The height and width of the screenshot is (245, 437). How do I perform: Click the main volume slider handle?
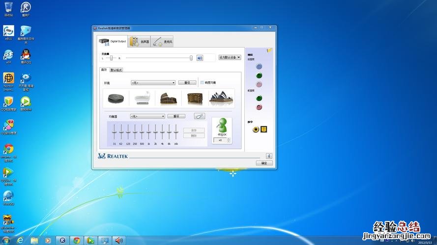click(191, 58)
